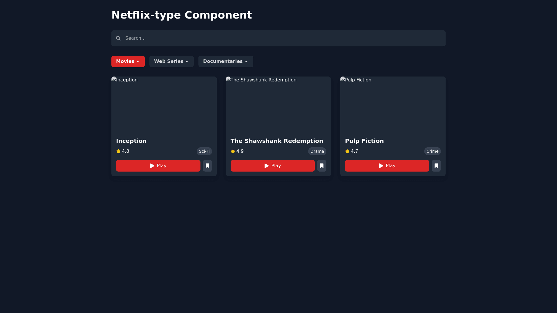
Task: Play The Shawshank Redemption
Action: tap(272, 166)
